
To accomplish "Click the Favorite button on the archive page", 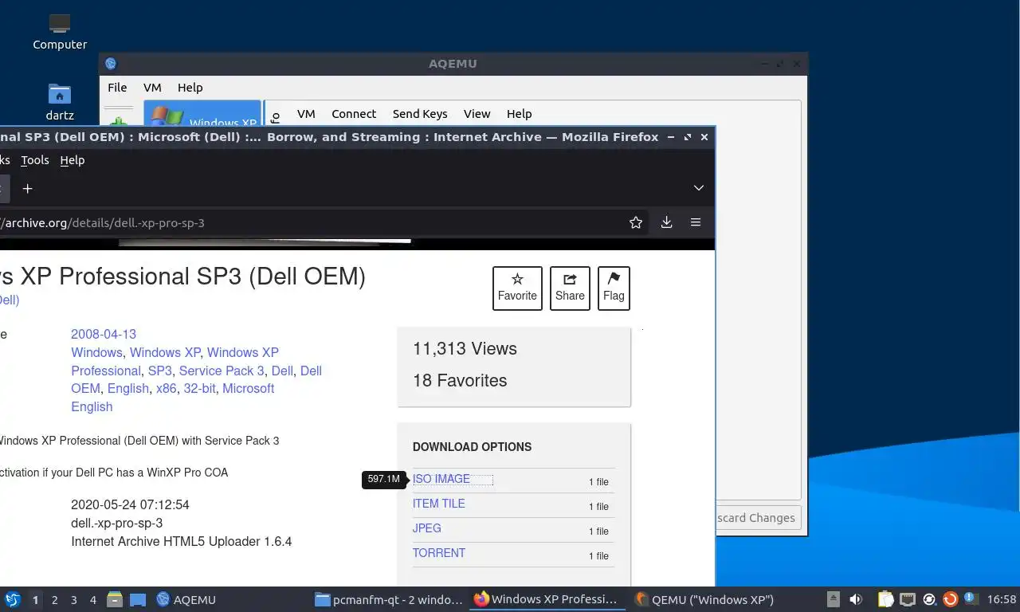I will pyautogui.click(x=517, y=288).
